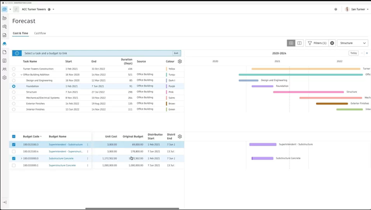The height and width of the screenshot is (210, 371).
Task: Jump the Gantt to Today
Action: (353, 53)
